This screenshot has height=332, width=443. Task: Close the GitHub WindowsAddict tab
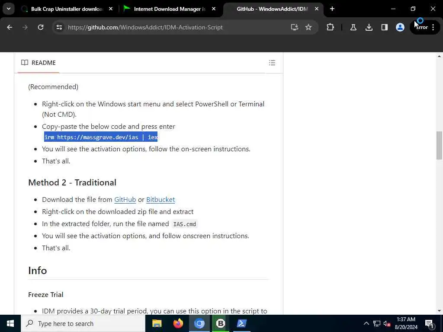(x=316, y=9)
